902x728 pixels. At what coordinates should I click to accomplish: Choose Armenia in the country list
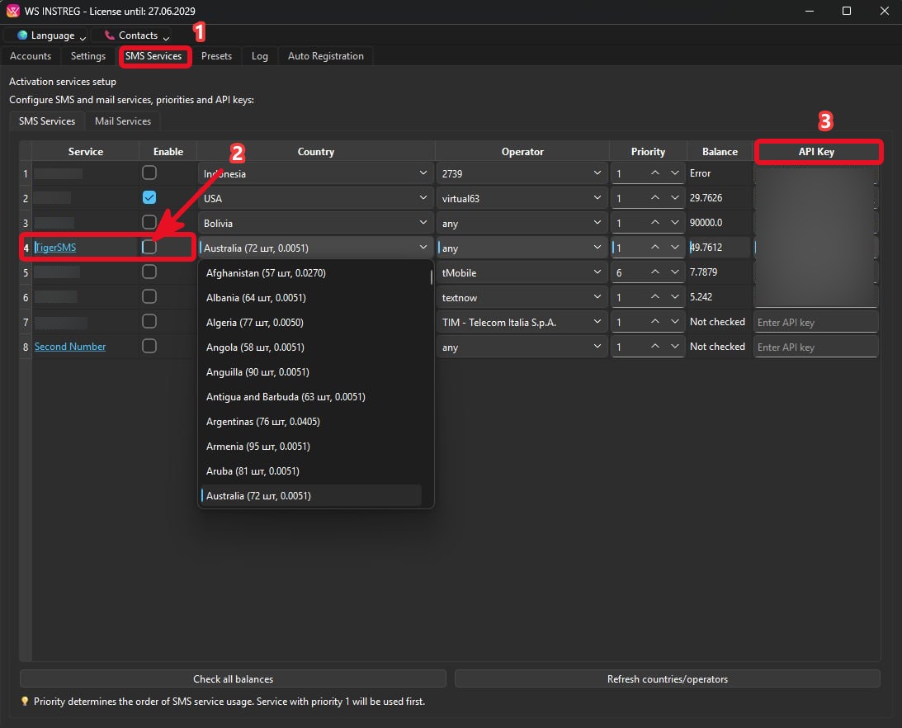[311, 446]
